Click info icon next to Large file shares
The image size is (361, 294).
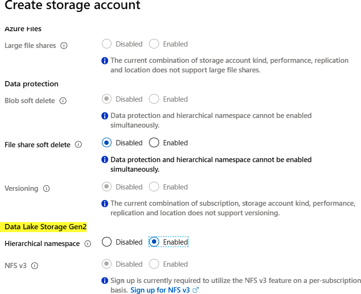tap(64, 46)
